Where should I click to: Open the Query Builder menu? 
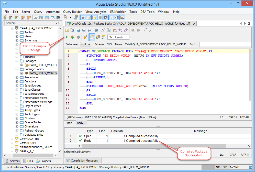(72, 12)
